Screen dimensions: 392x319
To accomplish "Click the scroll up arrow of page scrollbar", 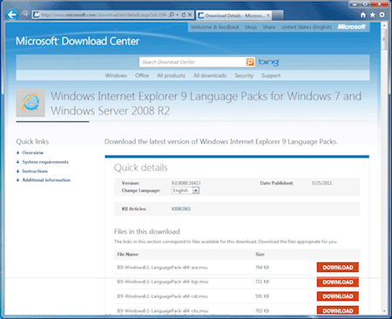I will 384,25.
